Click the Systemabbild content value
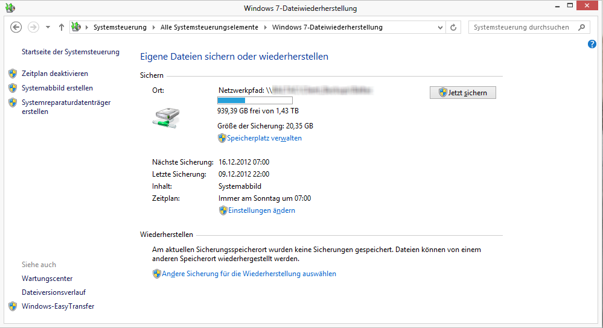This screenshot has width=603, height=328. click(x=240, y=186)
